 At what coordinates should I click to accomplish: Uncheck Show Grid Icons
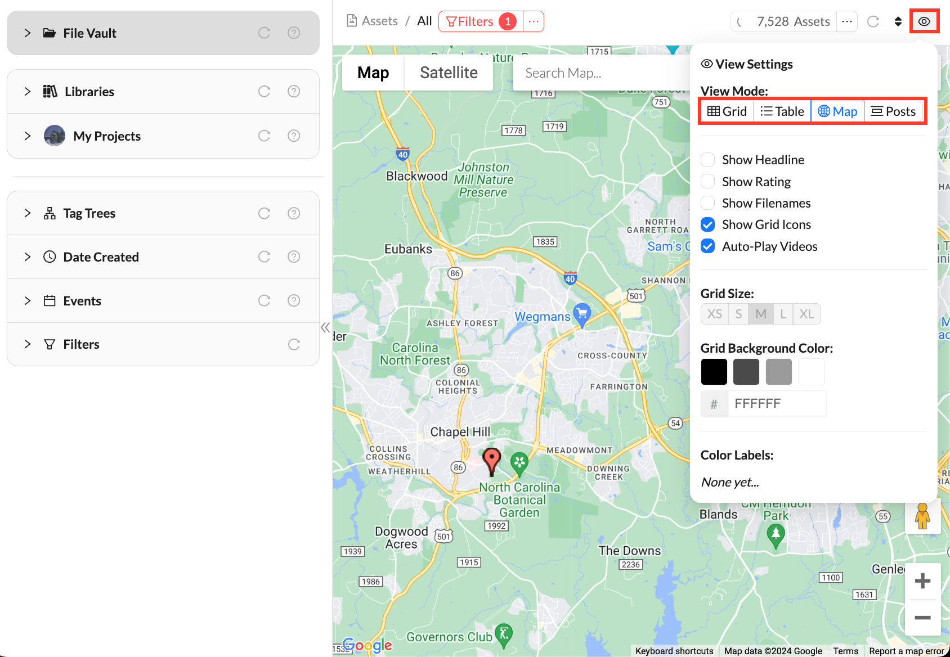(x=708, y=224)
